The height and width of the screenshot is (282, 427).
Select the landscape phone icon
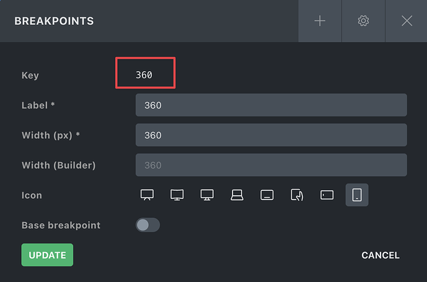pos(327,195)
